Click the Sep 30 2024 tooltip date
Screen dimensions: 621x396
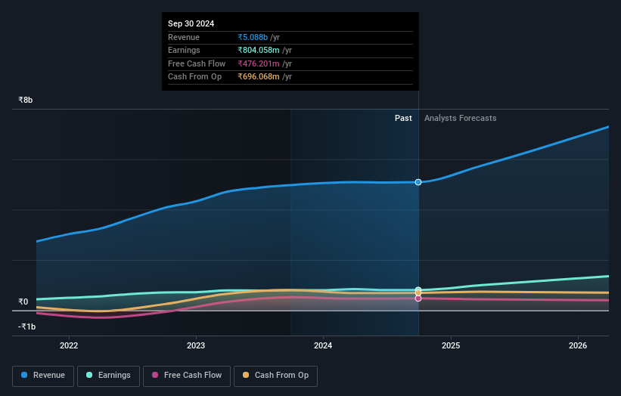tap(191, 23)
